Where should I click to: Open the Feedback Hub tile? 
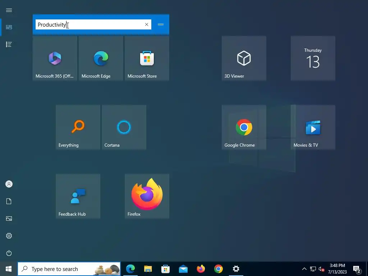(78, 196)
